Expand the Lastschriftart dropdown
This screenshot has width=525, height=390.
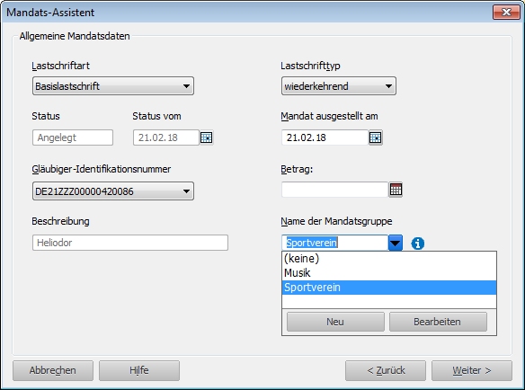click(x=113, y=86)
